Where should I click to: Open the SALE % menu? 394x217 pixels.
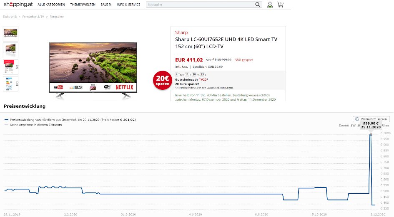tap(106, 5)
